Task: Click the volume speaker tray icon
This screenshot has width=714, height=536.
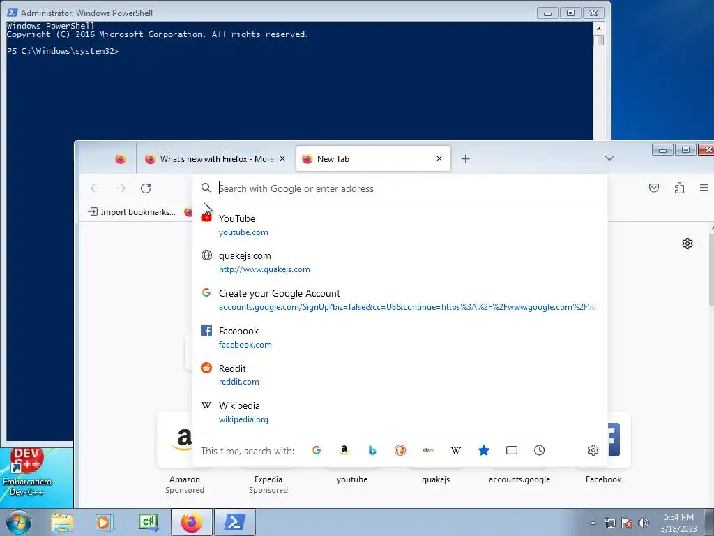Action: point(643,523)
